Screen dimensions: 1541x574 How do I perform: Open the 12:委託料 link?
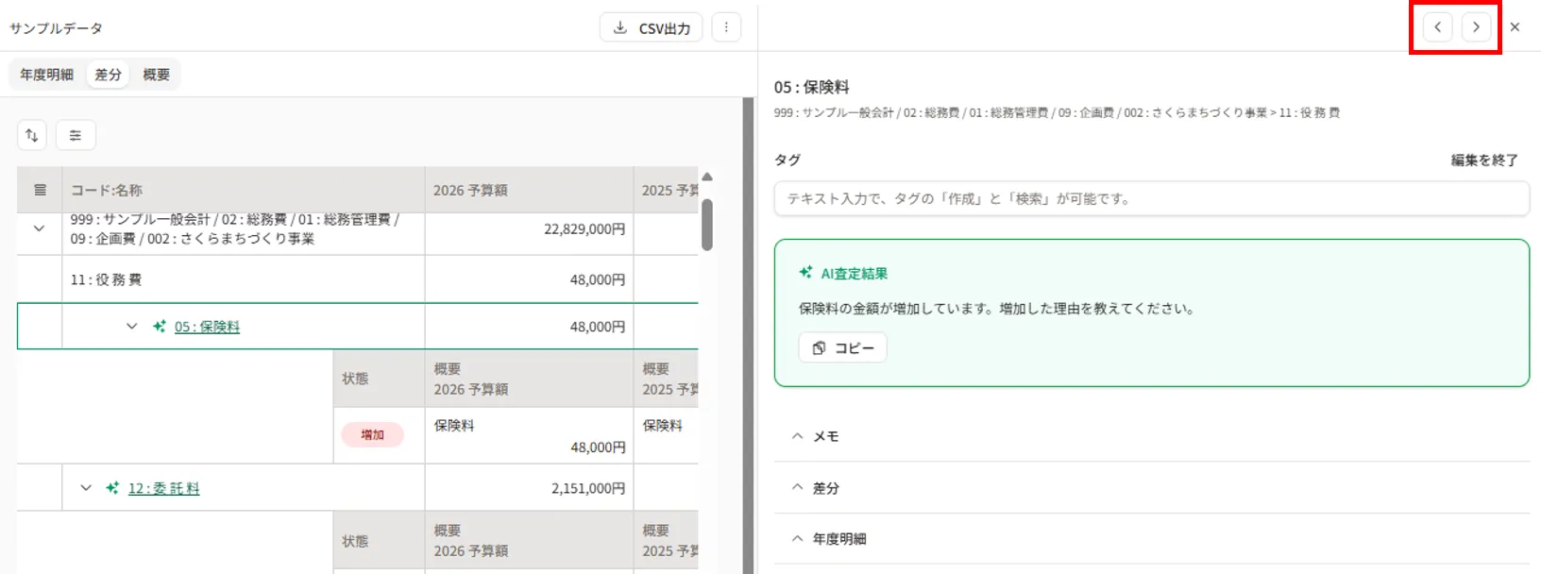pos(164,488)
